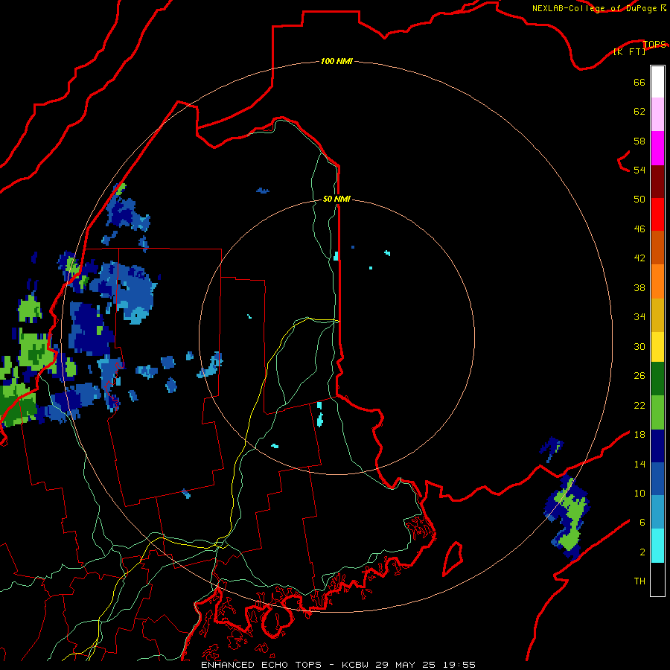Select the dark maroon legend swatch
This screenshot has height=670, width=670.
coord(657,182)
